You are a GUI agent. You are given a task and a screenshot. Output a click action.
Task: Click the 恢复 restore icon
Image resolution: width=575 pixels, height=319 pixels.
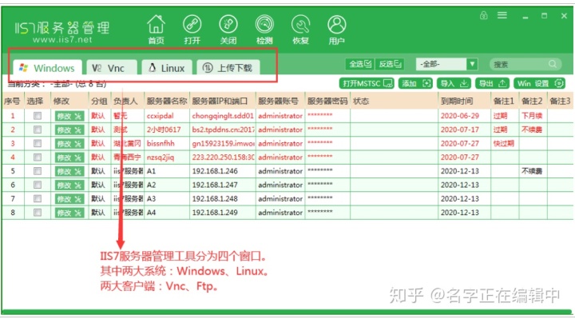coord(301,30)
